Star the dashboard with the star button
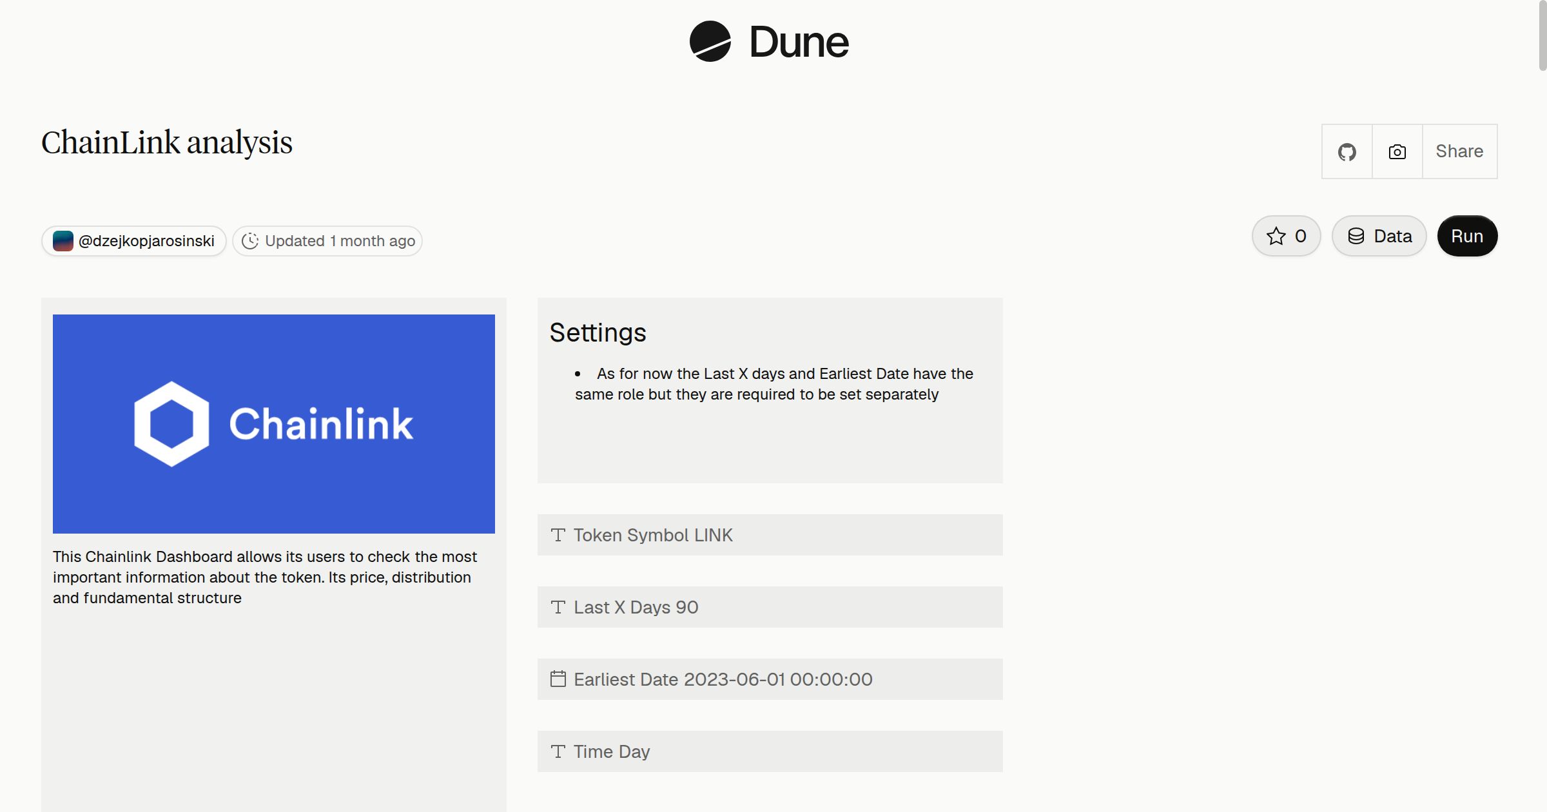 (1286, 236)
